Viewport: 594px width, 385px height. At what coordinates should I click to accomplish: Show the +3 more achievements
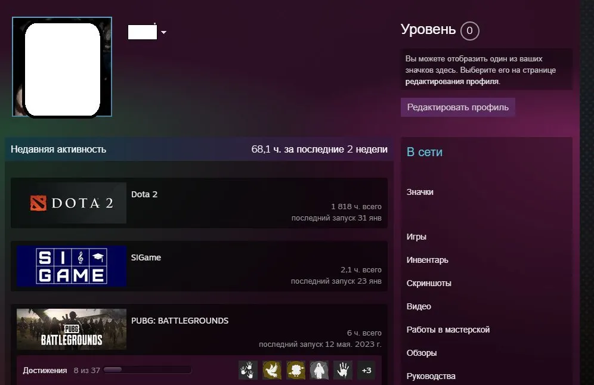[366, 370]
